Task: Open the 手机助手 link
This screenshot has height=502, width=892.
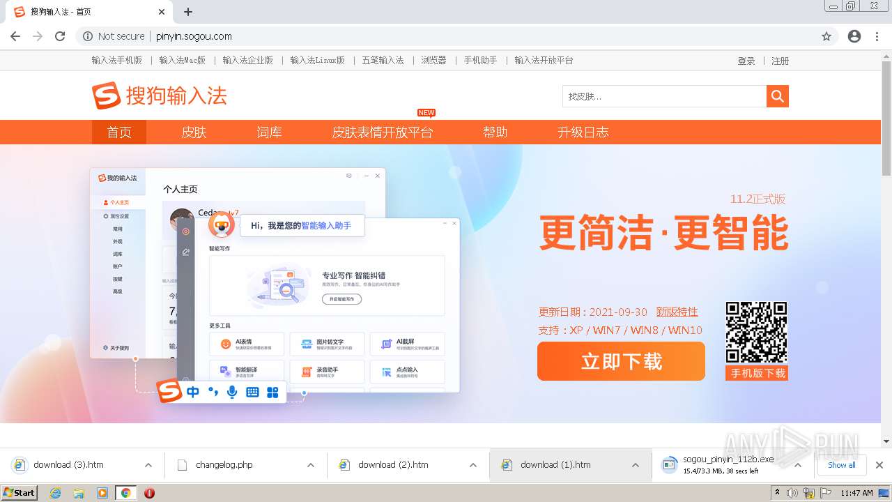Action: (481, 60)
